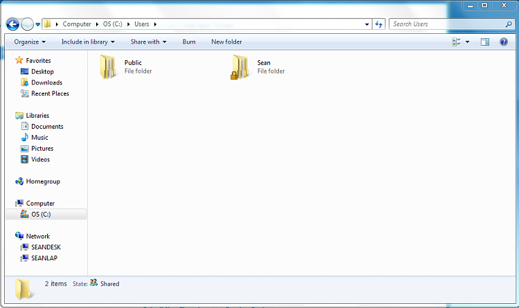The width and height of the screenshot is (519, 308).
Task: Click the large folder icon in details pane
Action: [24, 289]
